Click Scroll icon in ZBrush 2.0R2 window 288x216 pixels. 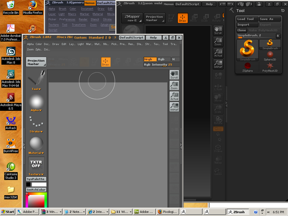[174, 75]
